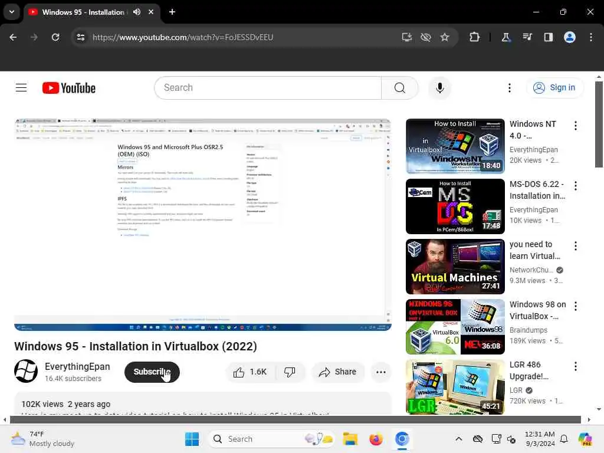Image resolution: width=604 pixels, height=453 pixels.
Task: Open the media controls icon in toolbar
Action: pos(527,37)
